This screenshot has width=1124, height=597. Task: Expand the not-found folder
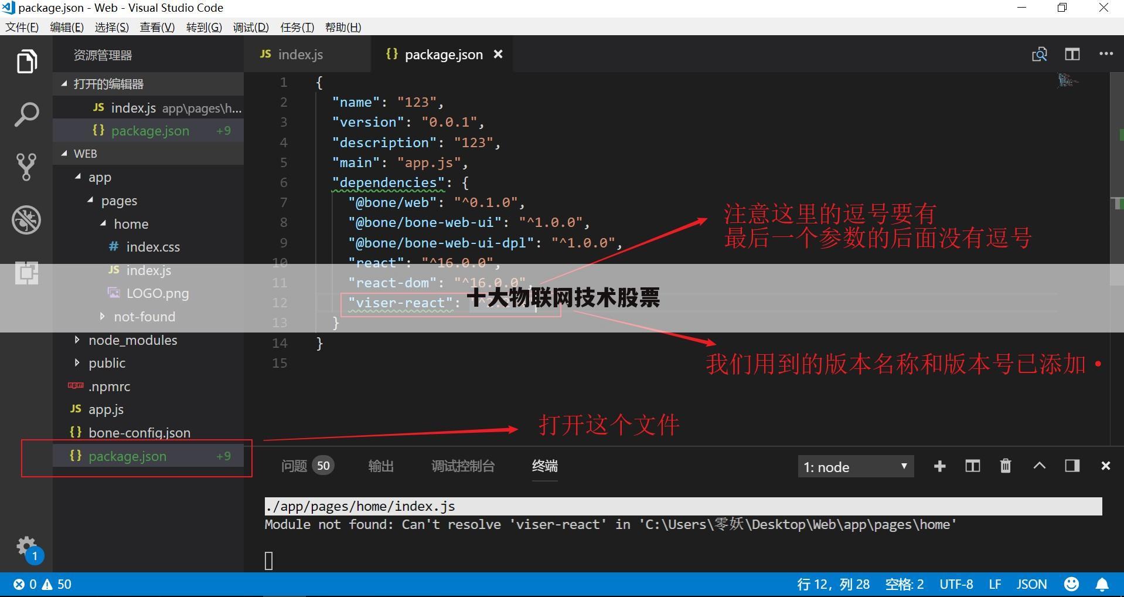click(103, 317)
